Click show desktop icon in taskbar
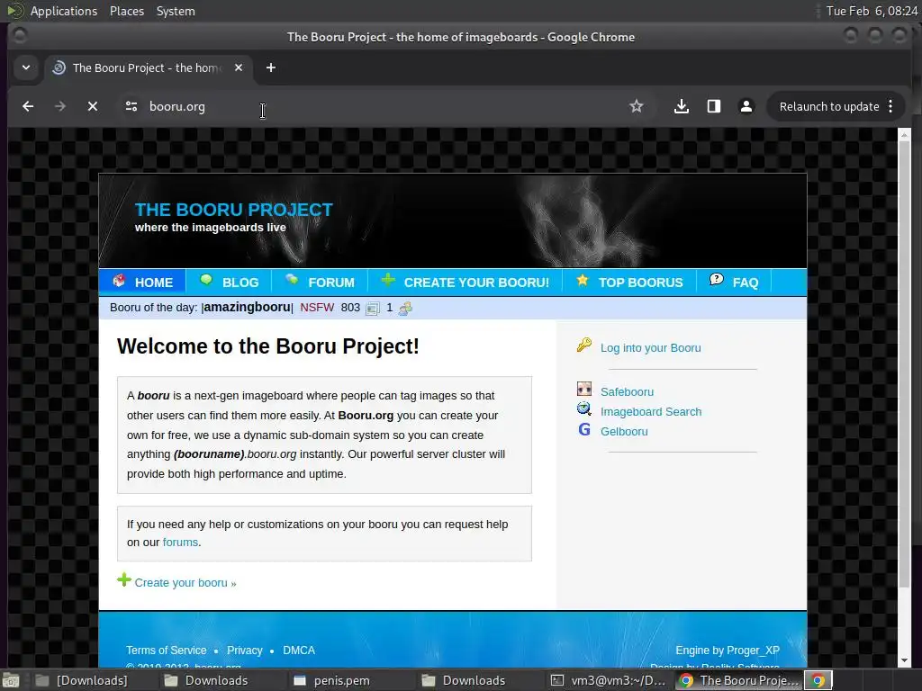Viewport: 922px width, 691px height. pyautogui.click(x=12, y=680)
